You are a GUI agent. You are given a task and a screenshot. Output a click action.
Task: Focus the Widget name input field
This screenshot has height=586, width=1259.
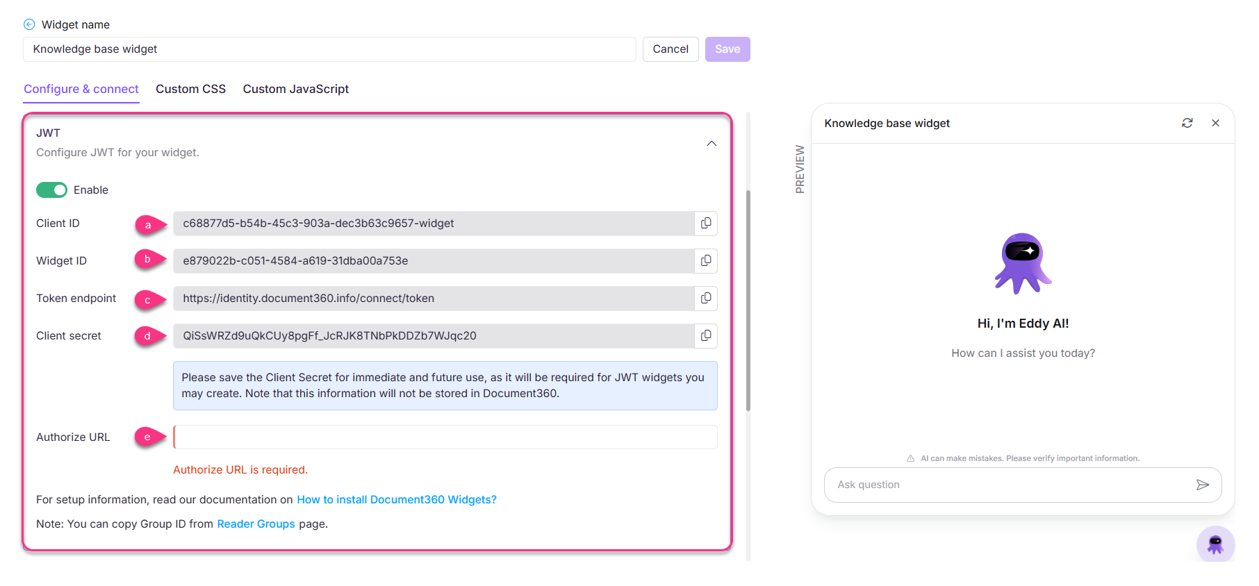[x=329, y=49]
